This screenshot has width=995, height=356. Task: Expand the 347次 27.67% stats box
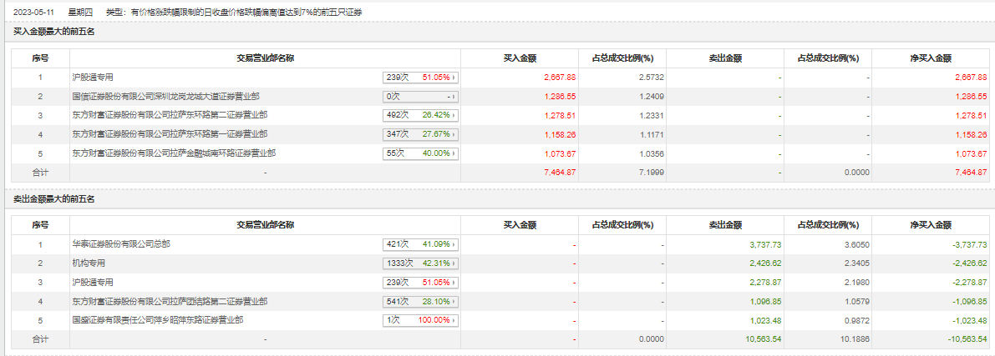click(x=422, y=134)
